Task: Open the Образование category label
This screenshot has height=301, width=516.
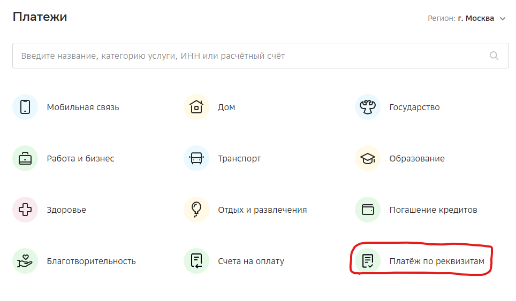Action: pyautogui.click(x=417, y=159)
